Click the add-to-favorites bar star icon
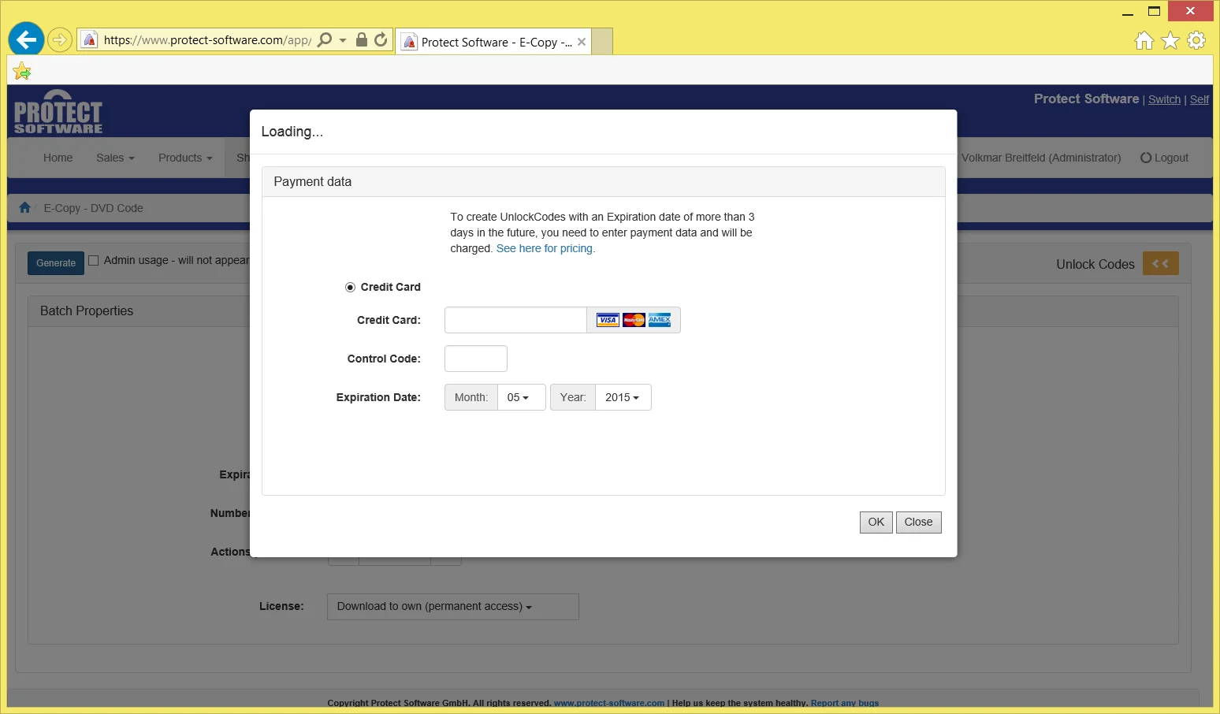Image resolution: width=1220 pixels, height=714 pixels. point(22,72)
